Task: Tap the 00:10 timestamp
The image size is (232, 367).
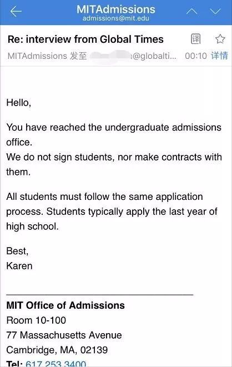Action: tap(196, 56)
